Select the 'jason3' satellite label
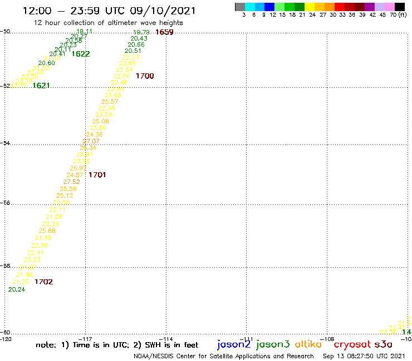 point(273,344)
